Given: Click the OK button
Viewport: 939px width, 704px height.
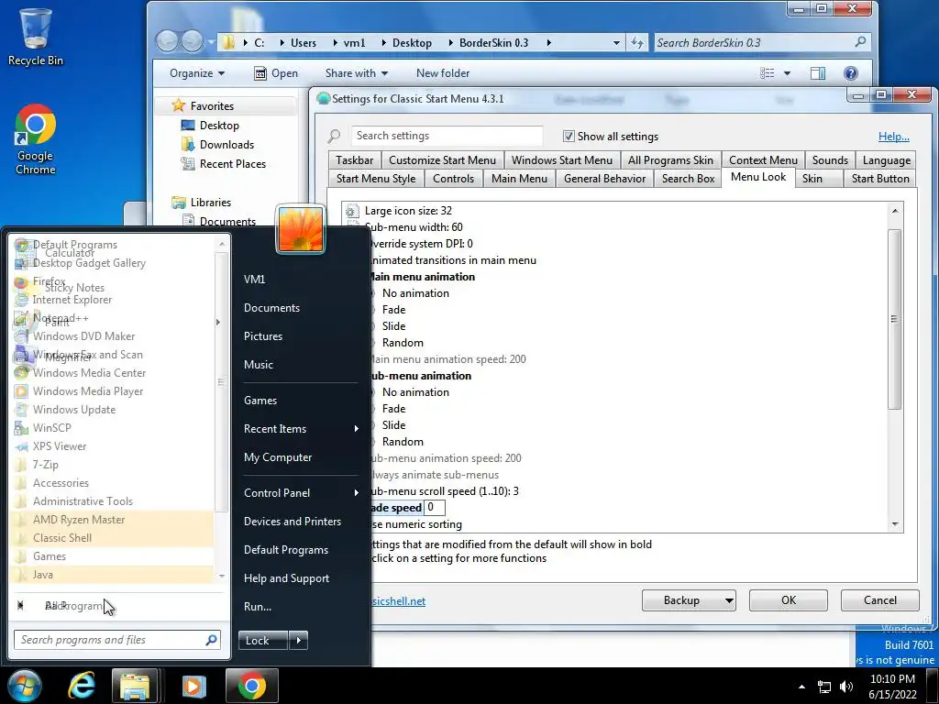Looking at the screenshot, I should tap(788, 600).
